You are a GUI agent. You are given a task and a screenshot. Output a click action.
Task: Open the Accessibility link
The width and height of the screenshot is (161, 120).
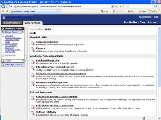click(x=145, y=17)
